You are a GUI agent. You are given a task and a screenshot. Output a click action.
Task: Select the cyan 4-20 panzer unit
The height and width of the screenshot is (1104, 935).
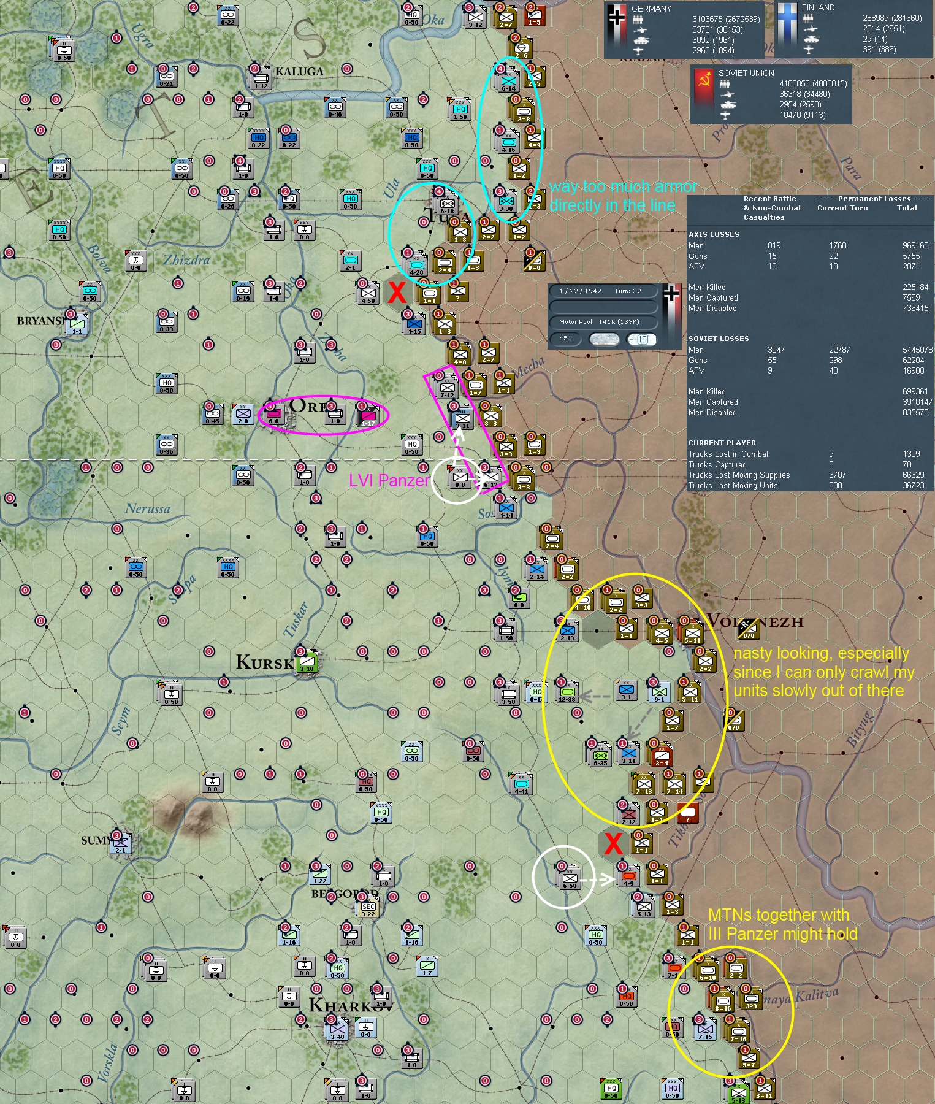[416, 264]
